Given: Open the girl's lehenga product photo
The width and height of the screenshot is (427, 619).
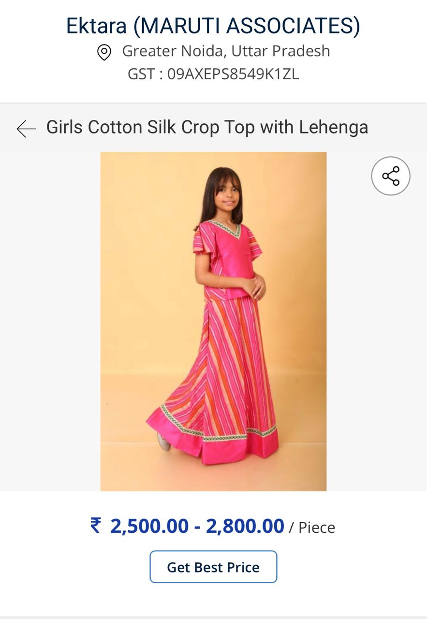Looking at the screenshot, I should click(x=213, y=321).
